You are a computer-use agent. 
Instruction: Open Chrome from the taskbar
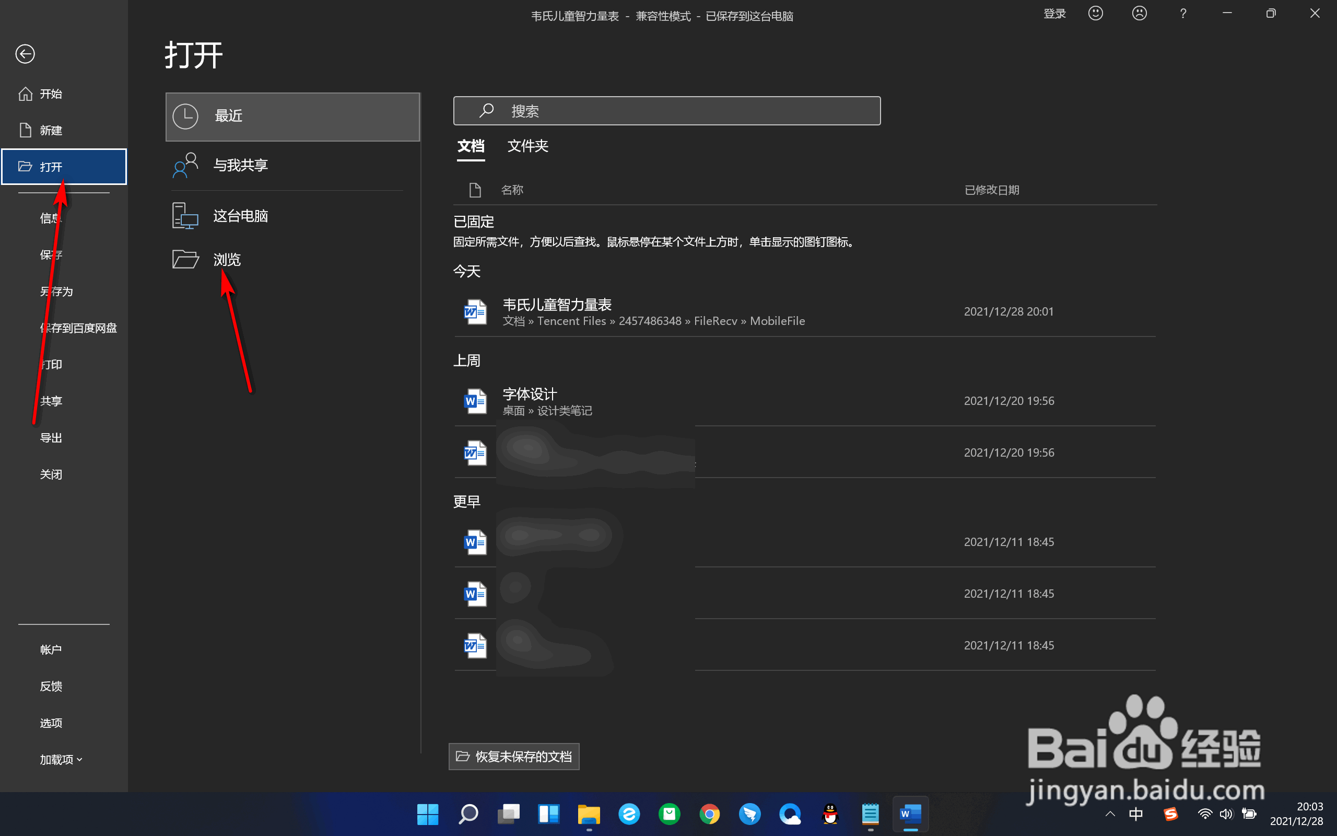pos(709,814)
